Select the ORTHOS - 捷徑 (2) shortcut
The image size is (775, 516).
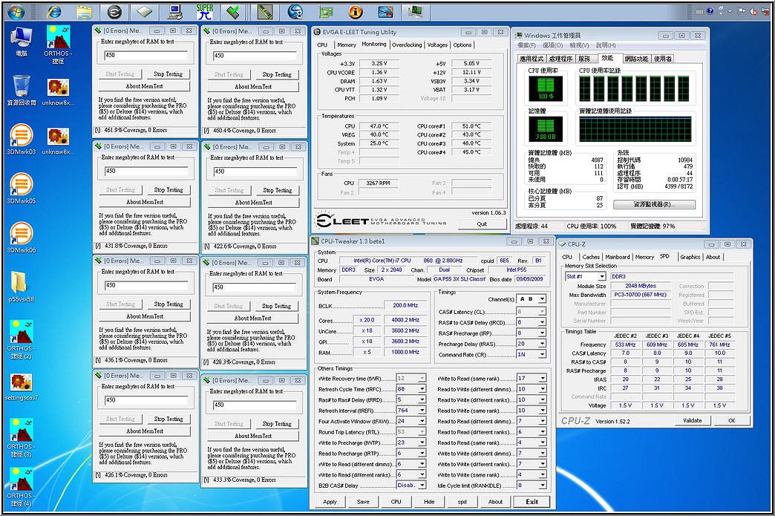20,339
